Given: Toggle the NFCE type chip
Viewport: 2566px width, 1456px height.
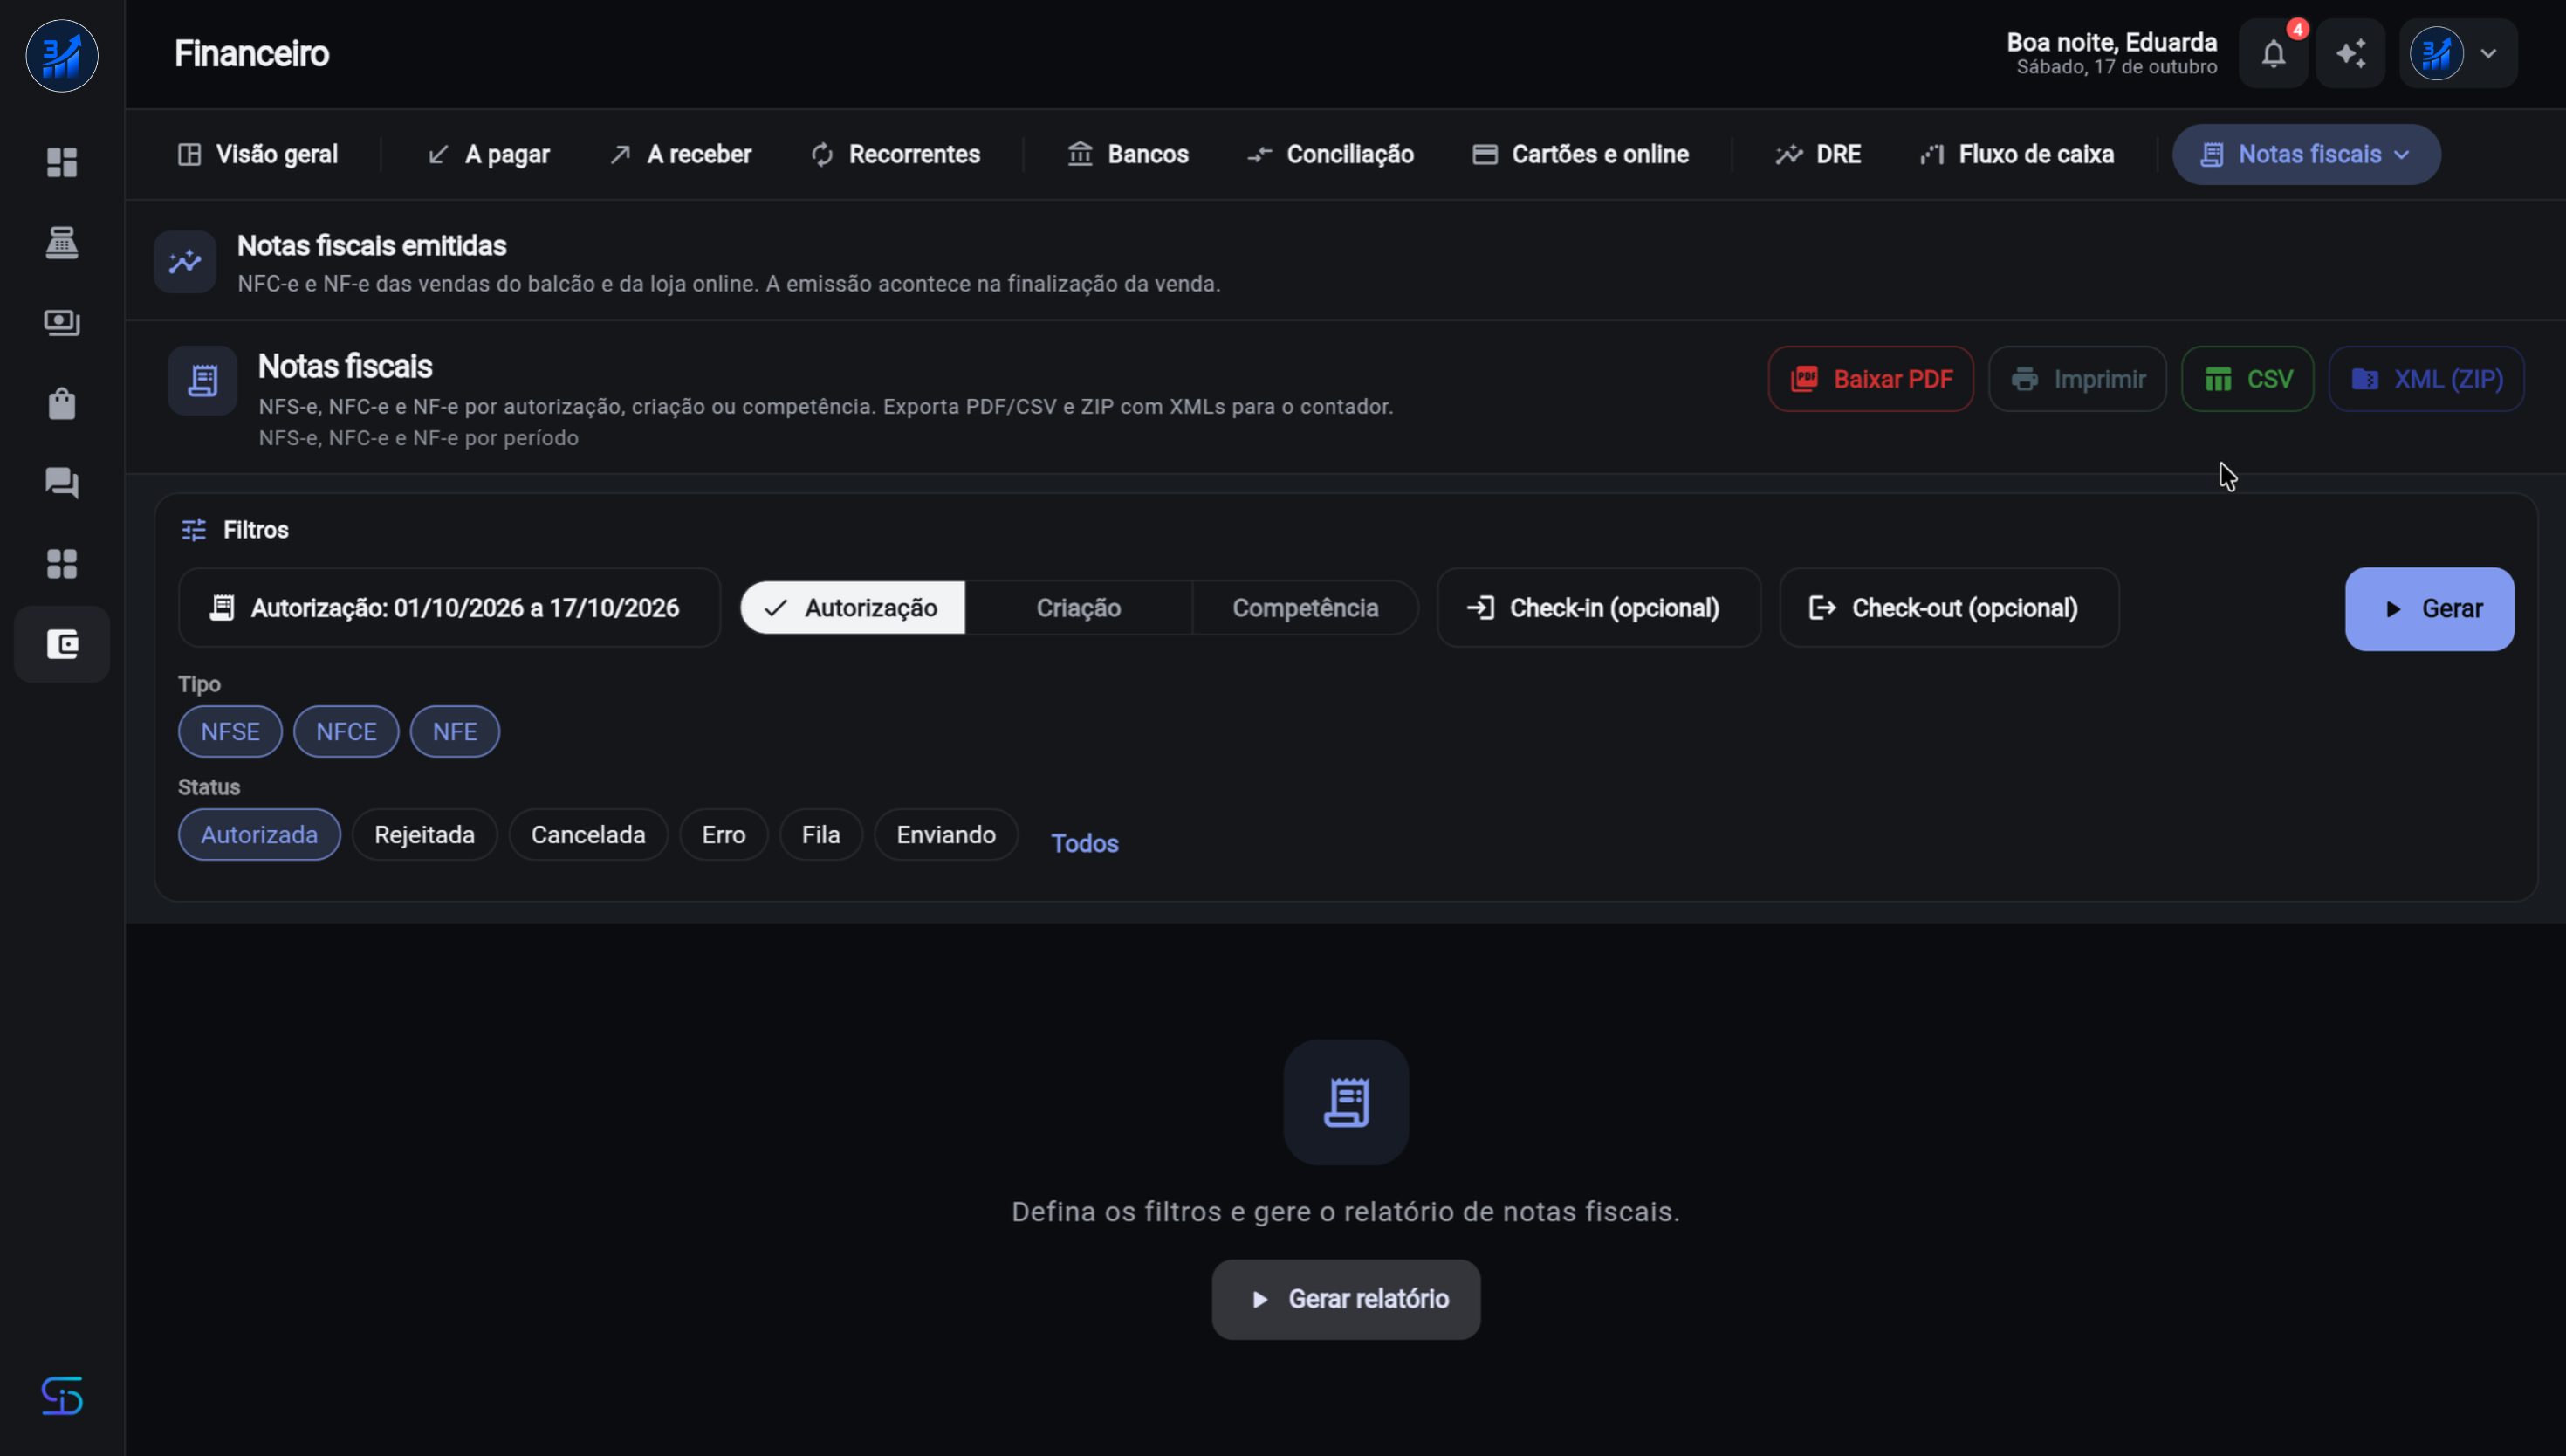Looking at the screenshot, I should click(x=346, y=732).
